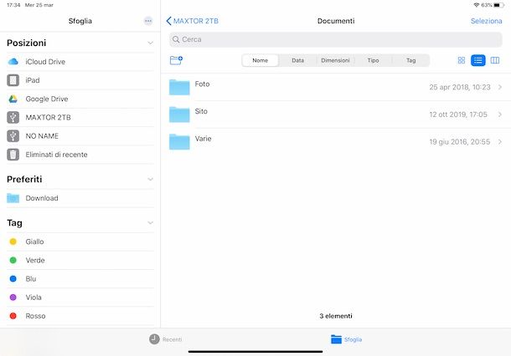Click the Documenti title
Viewport: 511px width, 356px height.
click(x=336, y=21)
